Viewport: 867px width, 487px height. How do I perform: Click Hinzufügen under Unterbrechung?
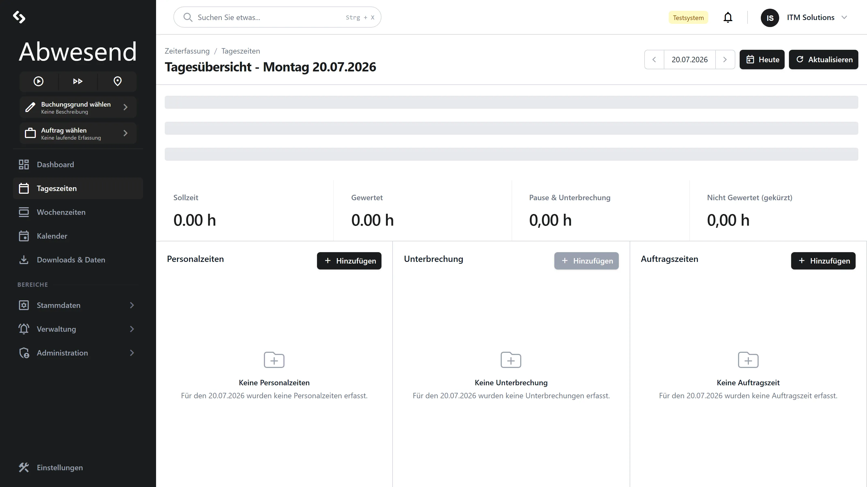tap(586, 261)
